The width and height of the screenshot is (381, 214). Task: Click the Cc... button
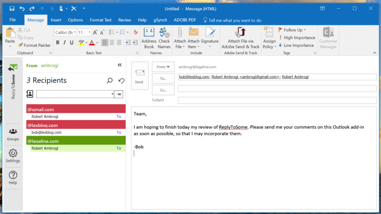163,90
